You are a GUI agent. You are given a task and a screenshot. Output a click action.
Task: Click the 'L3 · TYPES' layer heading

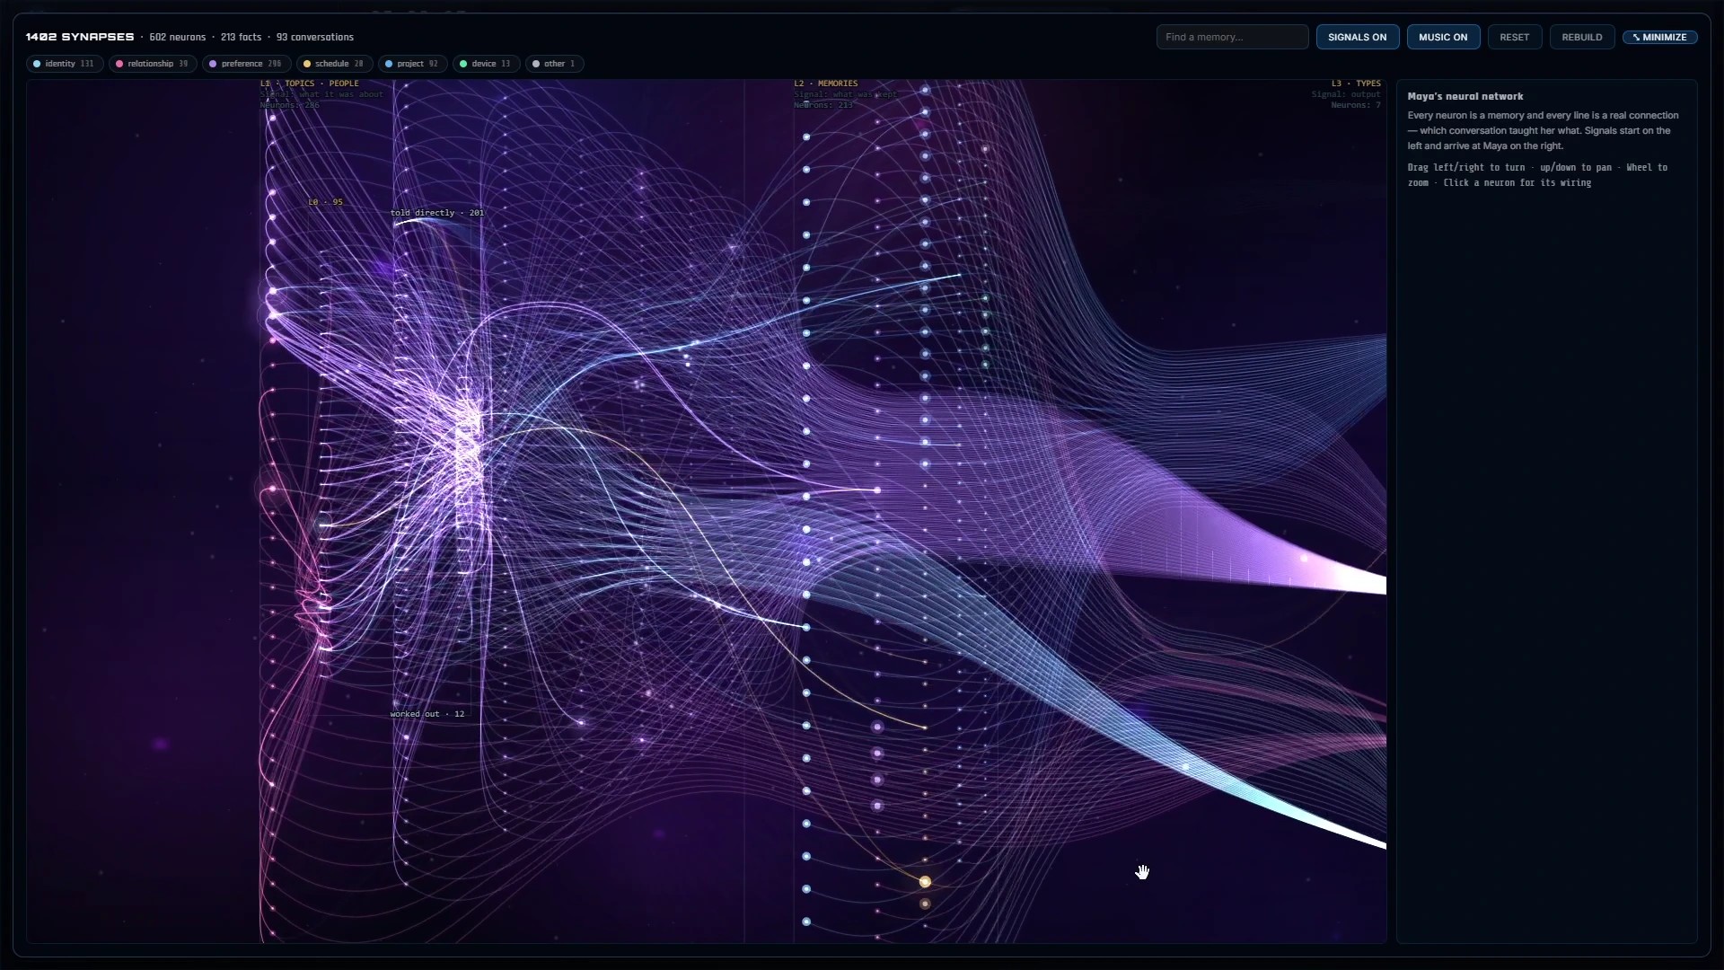click(1356, 84)
